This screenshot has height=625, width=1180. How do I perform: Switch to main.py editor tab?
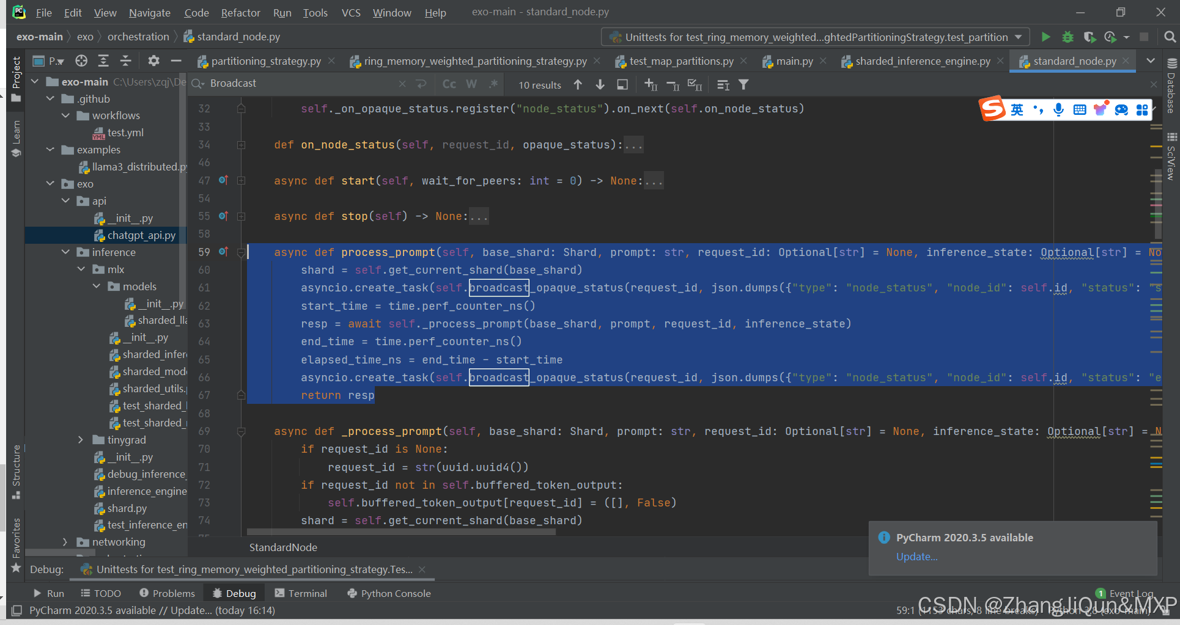pyautogui.click(x=794, y=61)
